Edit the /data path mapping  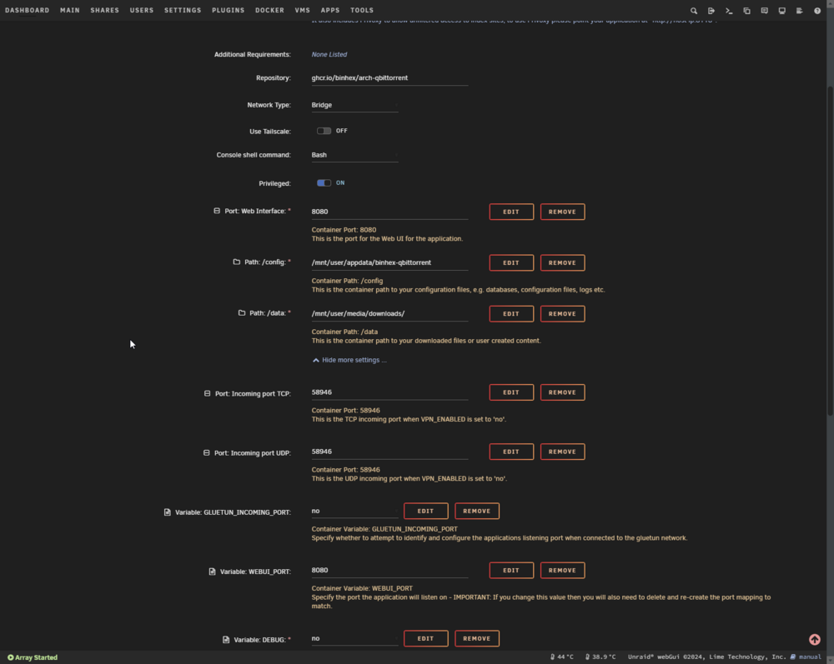tap(511, 313)
